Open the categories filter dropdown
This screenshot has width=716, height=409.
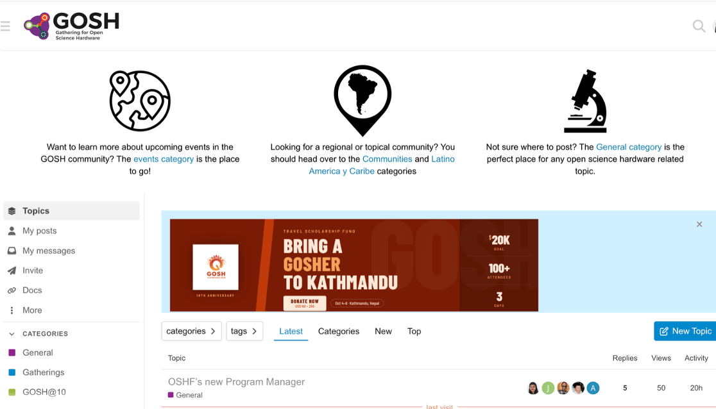pos(191,331)
